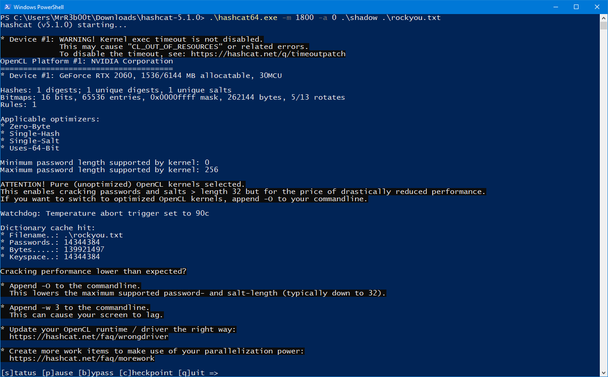Click the 'GeForce RTX 2060' device line
This screenshot has width=608, height=377.
coord(141,76)
